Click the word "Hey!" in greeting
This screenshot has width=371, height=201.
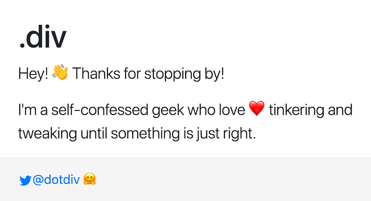pyautogui.click(x=33, y=74)
